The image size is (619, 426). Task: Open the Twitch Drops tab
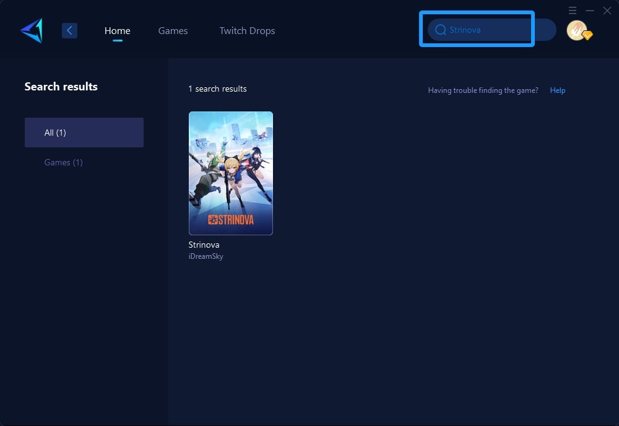pyautogui.click(x=247, y=31)
